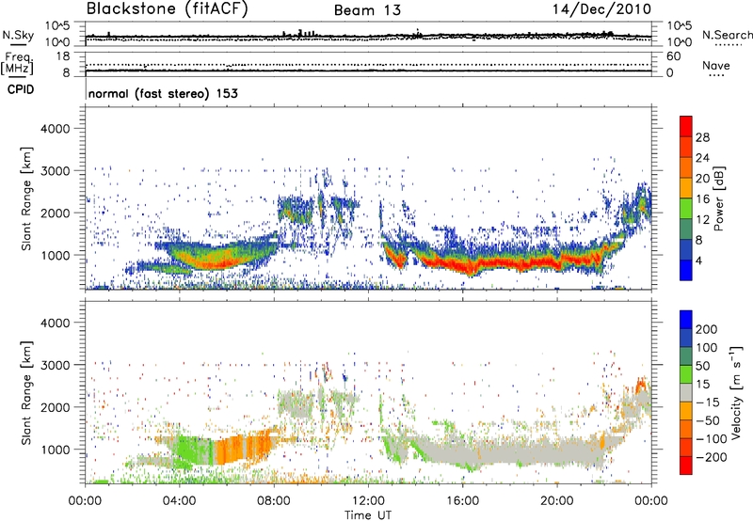Click the gray -15 to 15 velocity swatch

(x=686, y=393)
